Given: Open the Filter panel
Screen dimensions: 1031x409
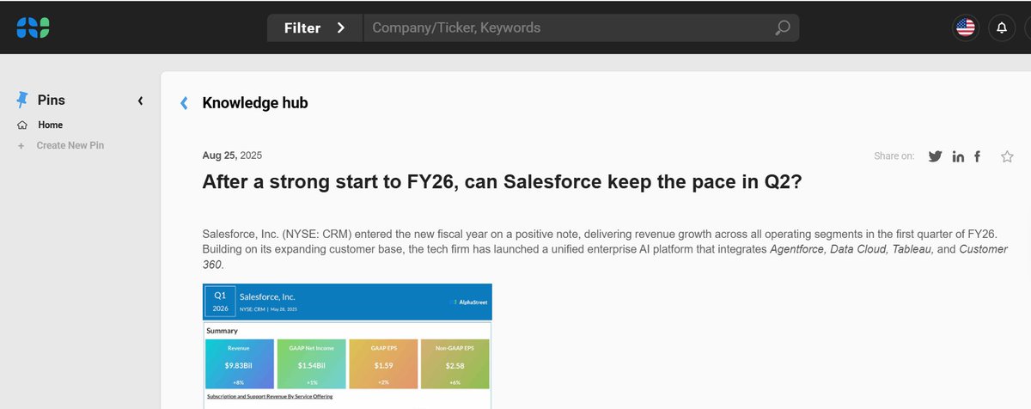Looking at the screenshot, I should pyautogui.click(x=315, y=27).
